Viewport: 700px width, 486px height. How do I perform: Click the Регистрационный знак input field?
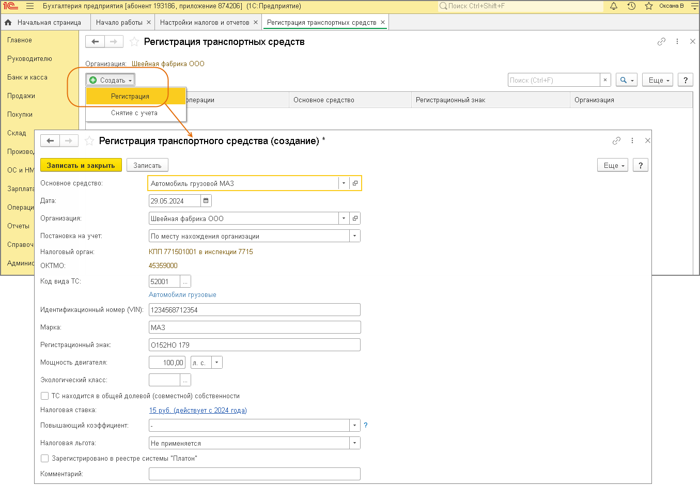255,345
